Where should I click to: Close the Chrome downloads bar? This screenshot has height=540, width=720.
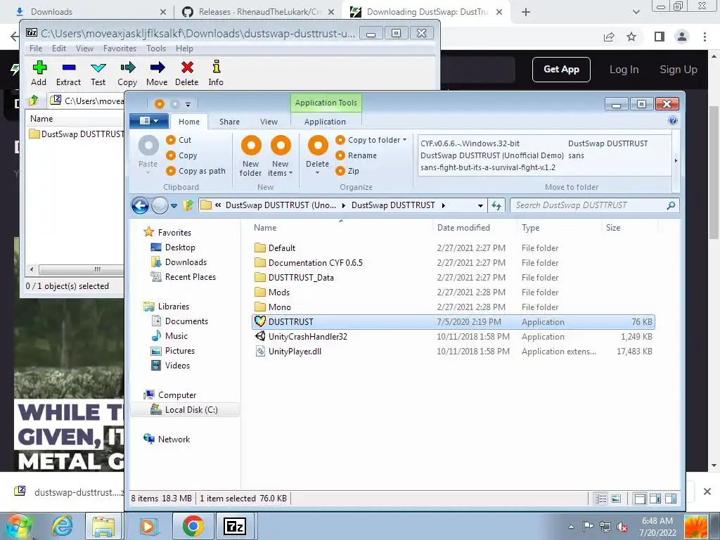(707, 491)
